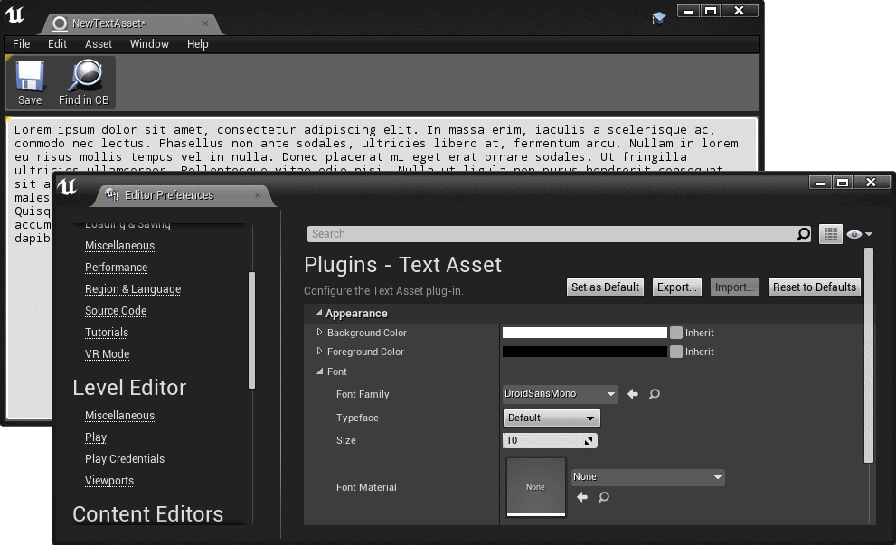
Task: Browse to Font Material asset magnifier
Action: click(x=603, y=497)
